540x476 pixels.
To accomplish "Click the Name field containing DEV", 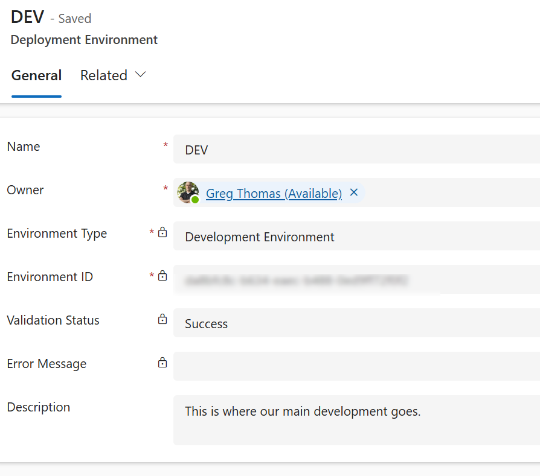I will (356, 150).
